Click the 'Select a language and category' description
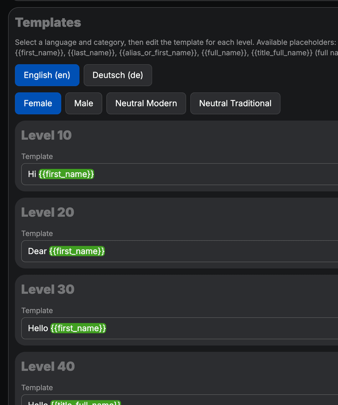The width and height of the screenshot is (338, 405). point(177,48)
